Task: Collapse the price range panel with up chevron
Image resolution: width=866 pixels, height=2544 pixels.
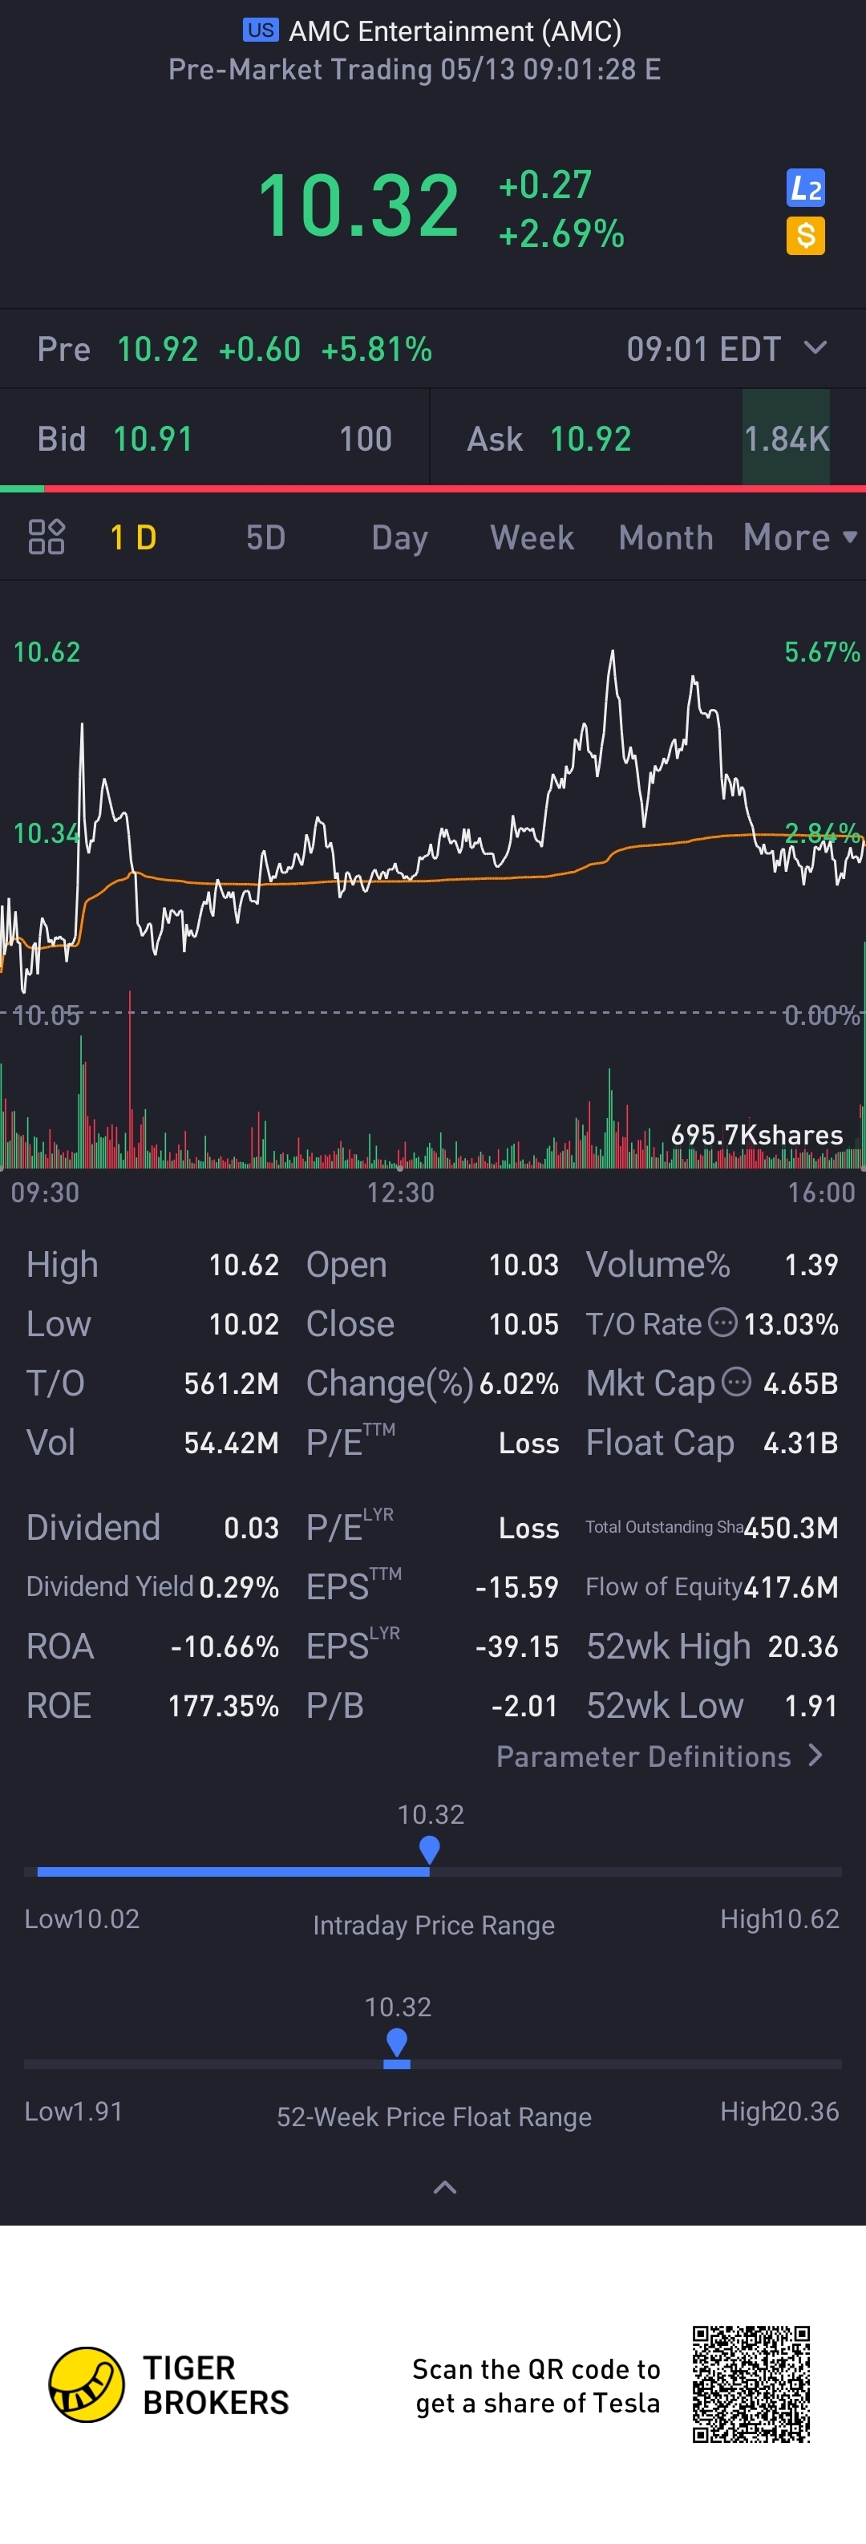Action: [x=445, y=2187]
